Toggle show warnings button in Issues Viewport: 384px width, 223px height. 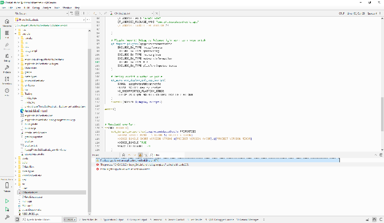tap(140, 155)
